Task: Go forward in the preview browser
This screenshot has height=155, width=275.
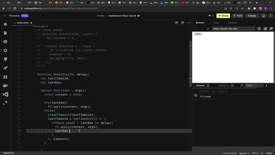Action: (202, 29)
